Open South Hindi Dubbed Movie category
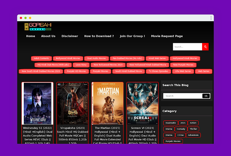 [x=128, y=71]
